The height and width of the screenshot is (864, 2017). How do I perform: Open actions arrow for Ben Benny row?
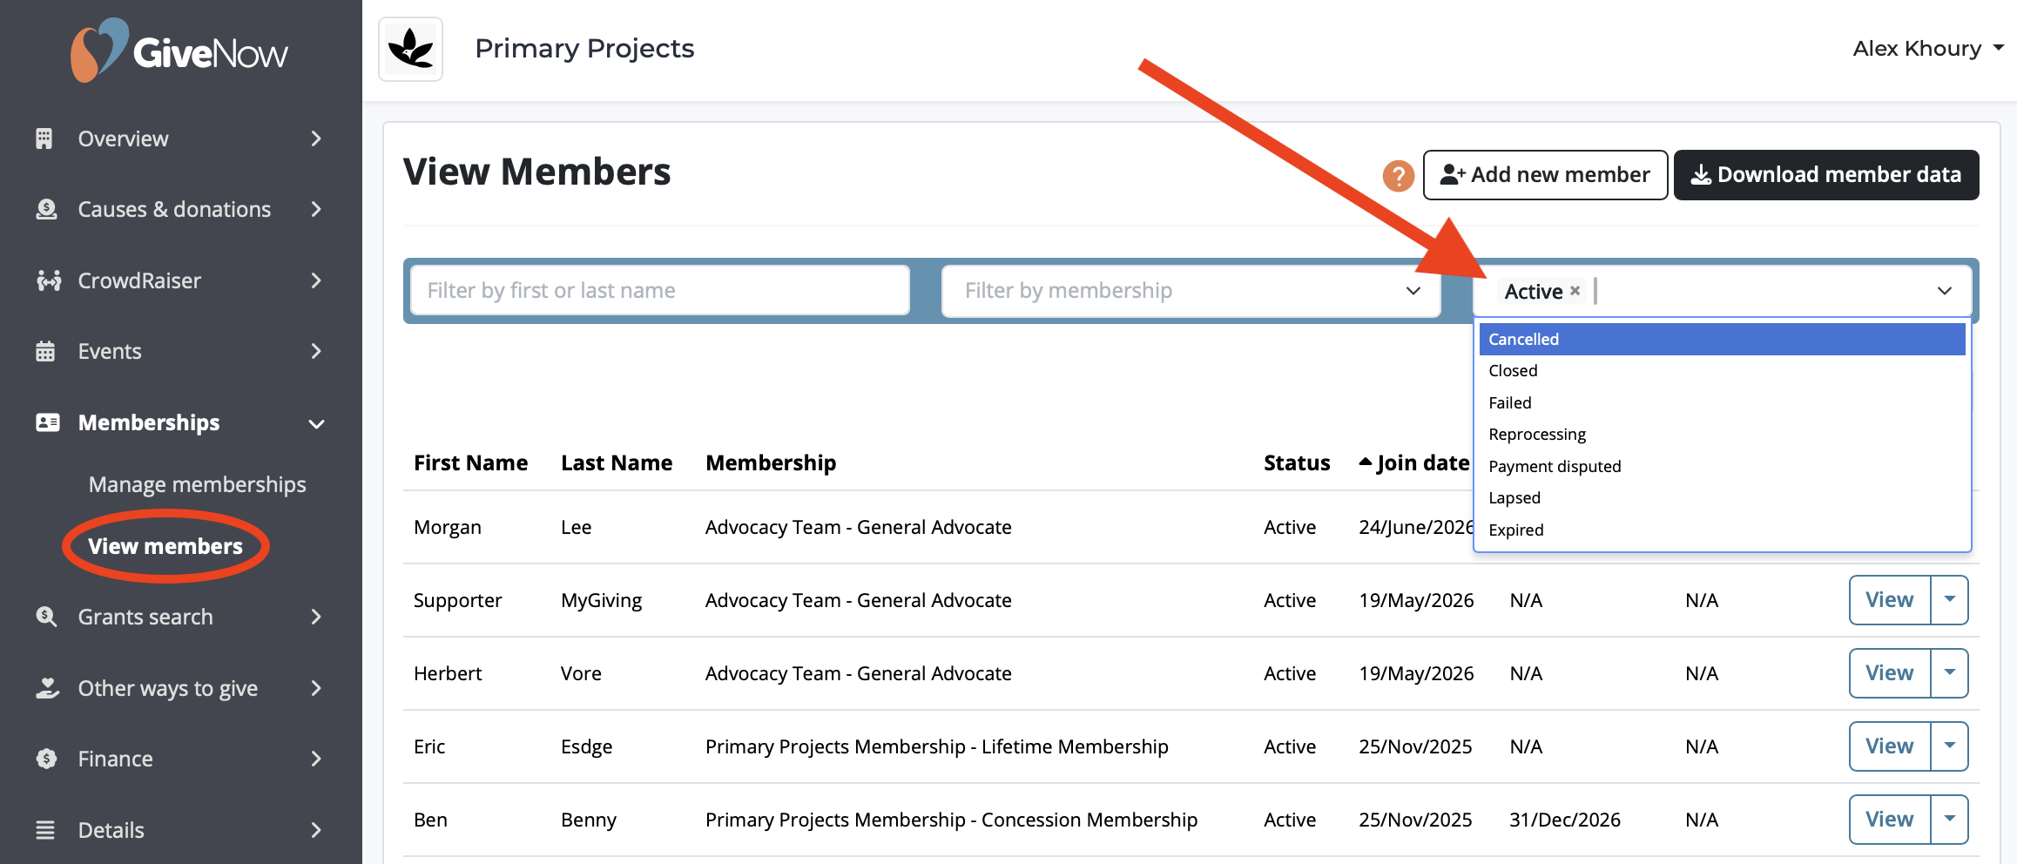pos(1950,819)
